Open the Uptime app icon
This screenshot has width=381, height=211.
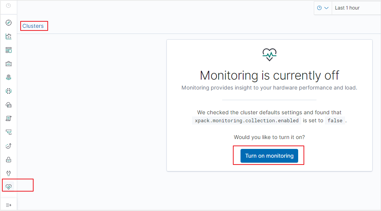8,146
